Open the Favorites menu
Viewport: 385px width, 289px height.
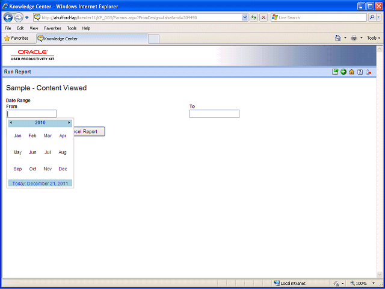(52, 28)
